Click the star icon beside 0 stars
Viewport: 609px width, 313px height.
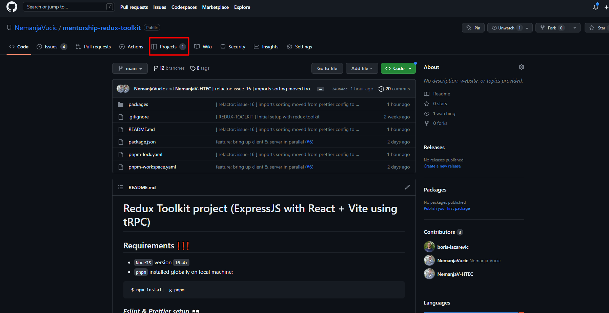tap(427, 104)
